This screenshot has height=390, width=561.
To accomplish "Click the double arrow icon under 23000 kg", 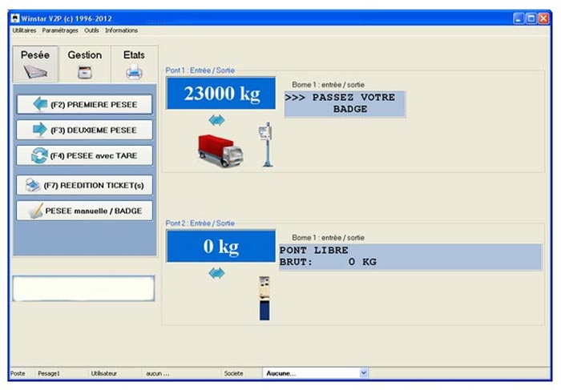I will pyautogui.click(x=217, y=120).
